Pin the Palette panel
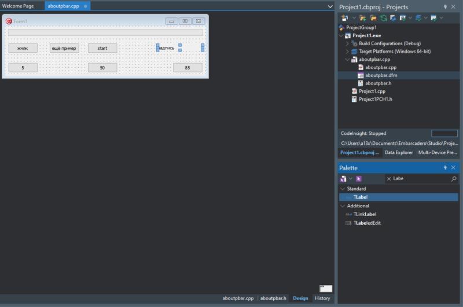 pyautogui.click(x=445, y=168)
